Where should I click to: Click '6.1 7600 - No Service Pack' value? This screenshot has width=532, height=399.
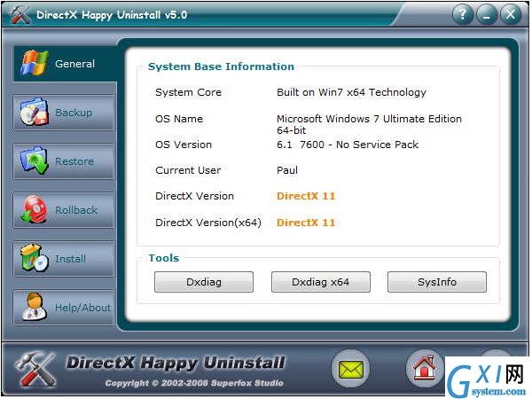[348, 145]
